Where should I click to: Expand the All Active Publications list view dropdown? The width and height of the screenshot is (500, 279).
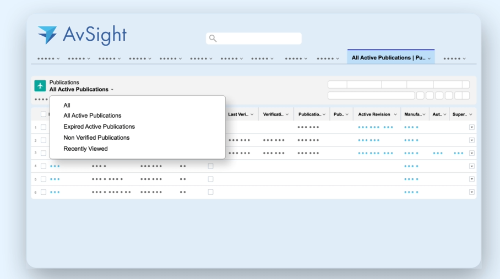pyautogui.click(x=112, y=90)
